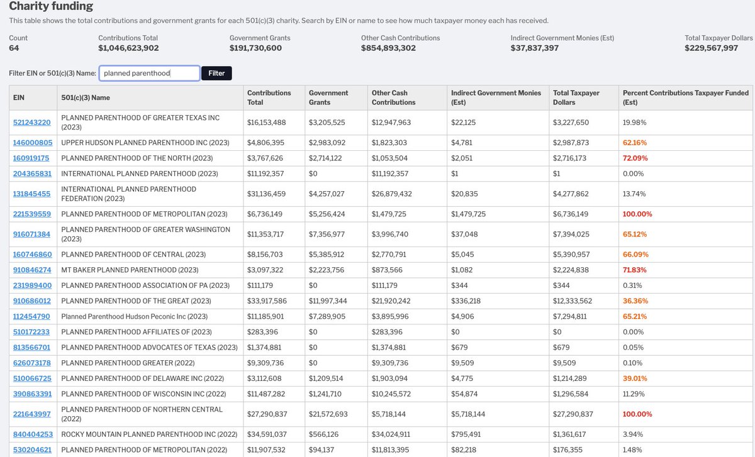755x457 pixels.
Task: Select the Charity funding page heading
Action: click(x=51, y=6)
